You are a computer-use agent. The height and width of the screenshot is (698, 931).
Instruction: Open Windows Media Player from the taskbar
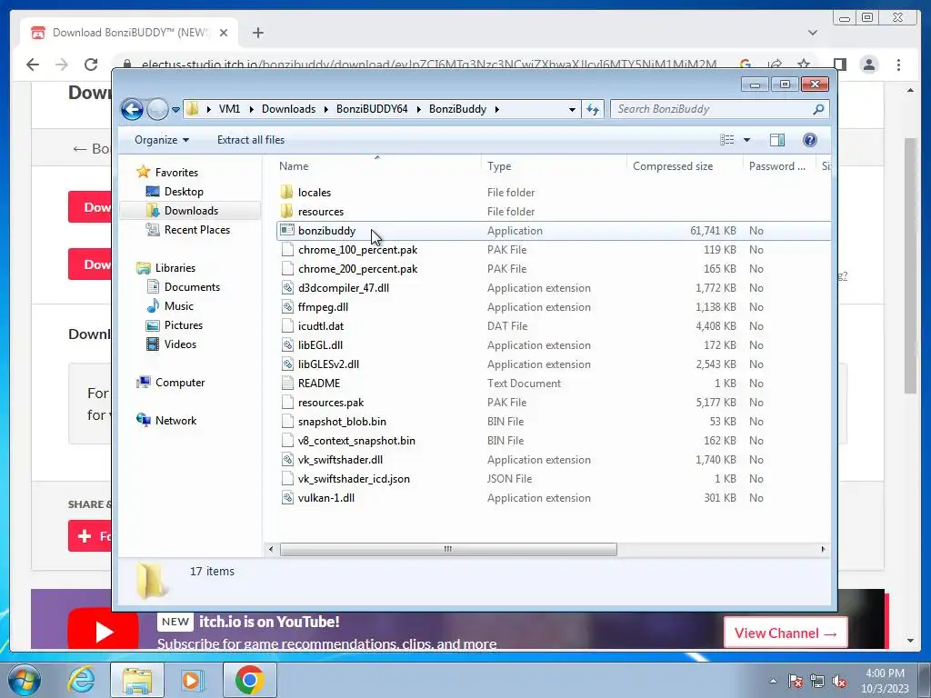192,680
